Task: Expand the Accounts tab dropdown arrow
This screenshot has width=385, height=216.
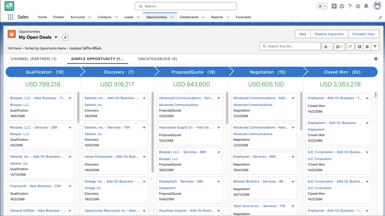Action: pos(90,17)
